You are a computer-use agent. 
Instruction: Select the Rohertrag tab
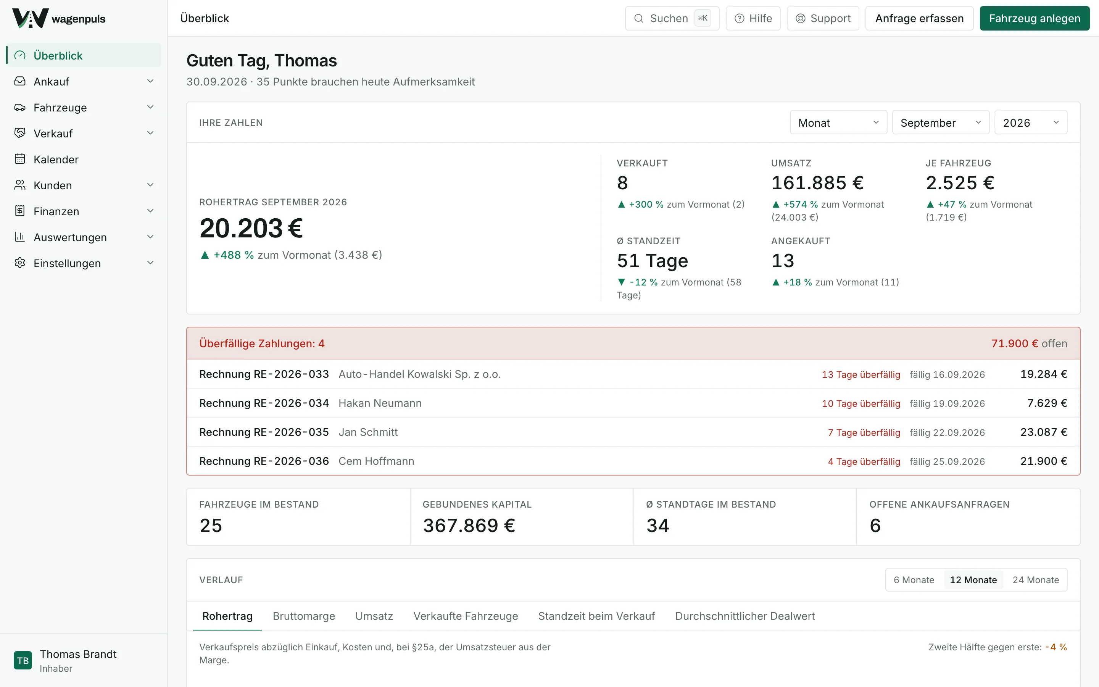[227, 616]
